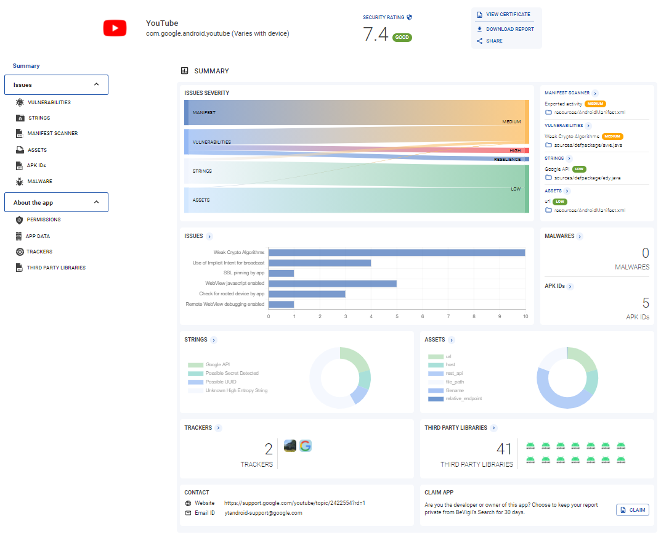Expand the Issues chart arrow
This screenshot has height=537, width=661.
pos(209,237)
